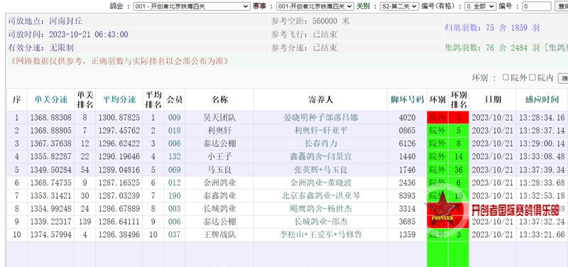Open member 037 link

point(174,234)
